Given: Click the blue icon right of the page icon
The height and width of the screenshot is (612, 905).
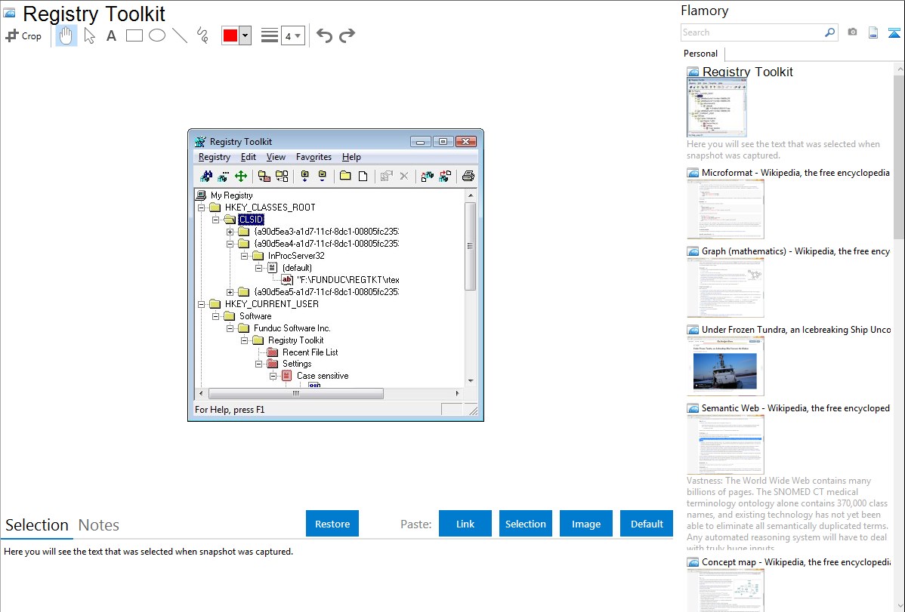Looking at the screenshot, I should pyautogui.click(x=894, y=33).
